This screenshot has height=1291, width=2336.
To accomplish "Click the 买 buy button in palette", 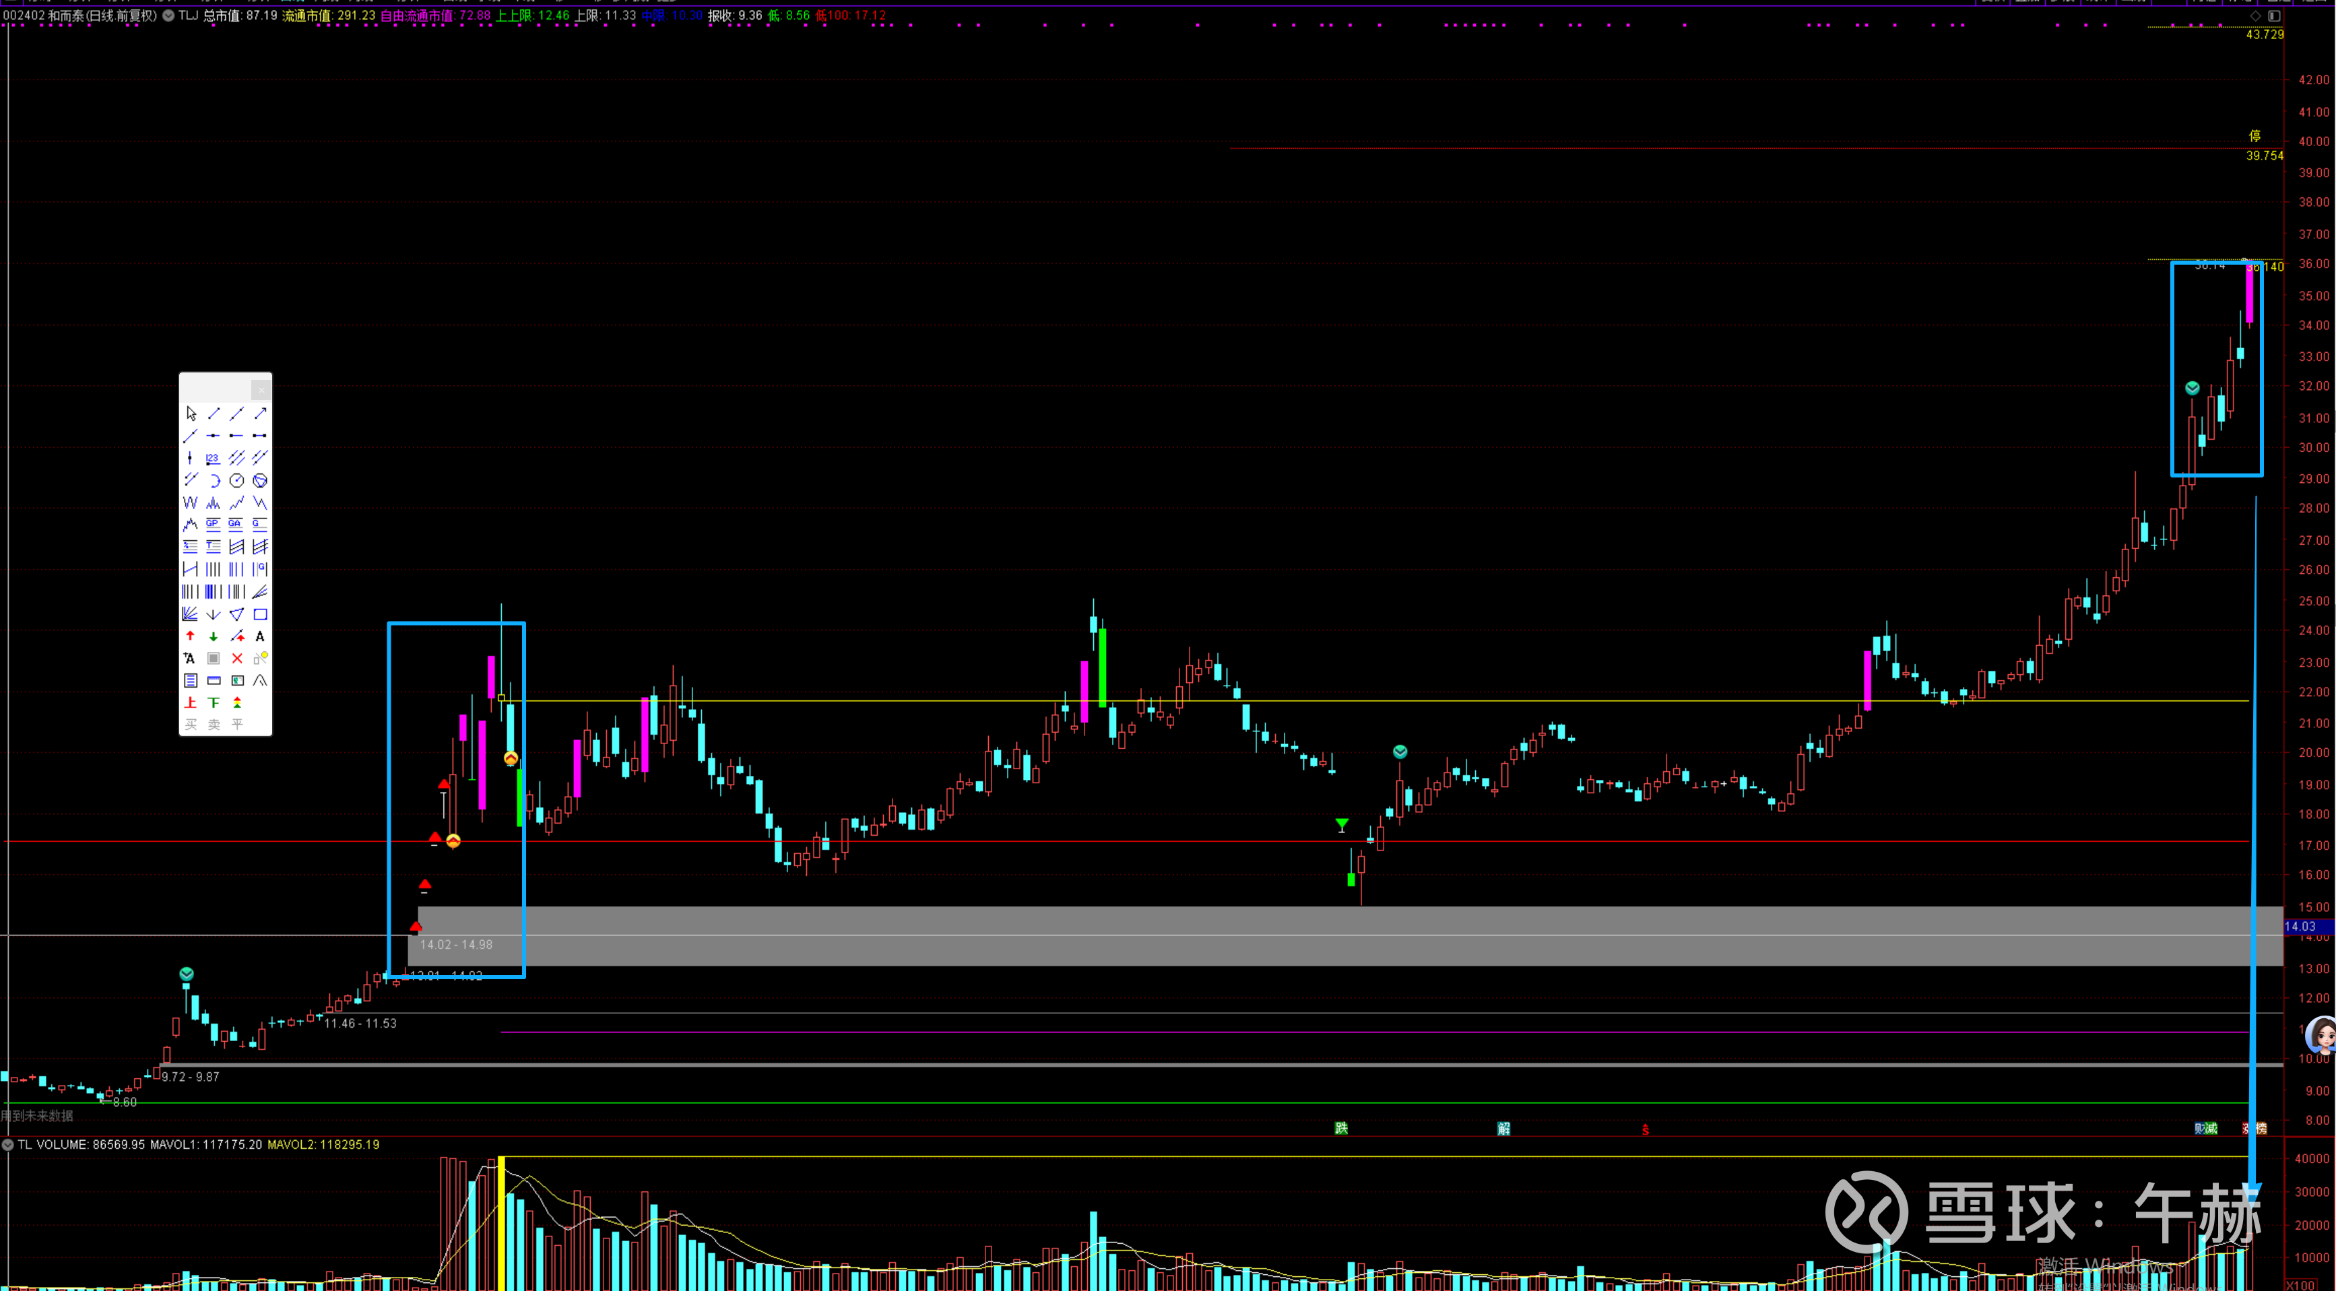I will point(191,725).
